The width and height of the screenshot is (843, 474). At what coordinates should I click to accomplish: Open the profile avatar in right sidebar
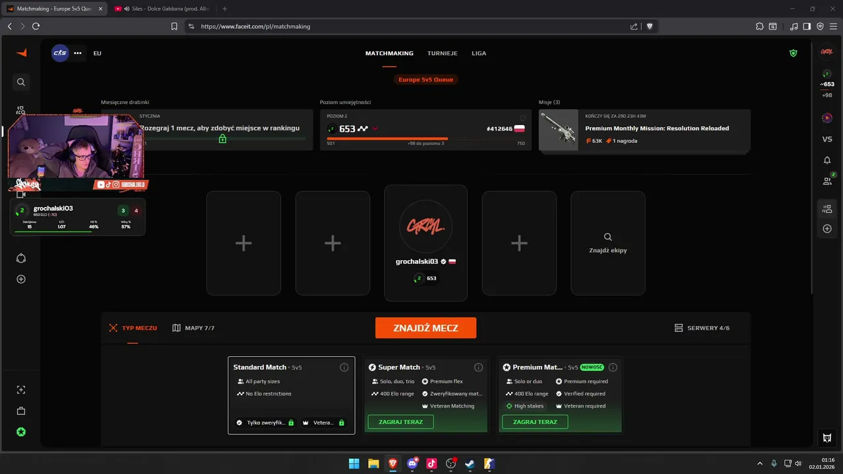tap(827, 52)
